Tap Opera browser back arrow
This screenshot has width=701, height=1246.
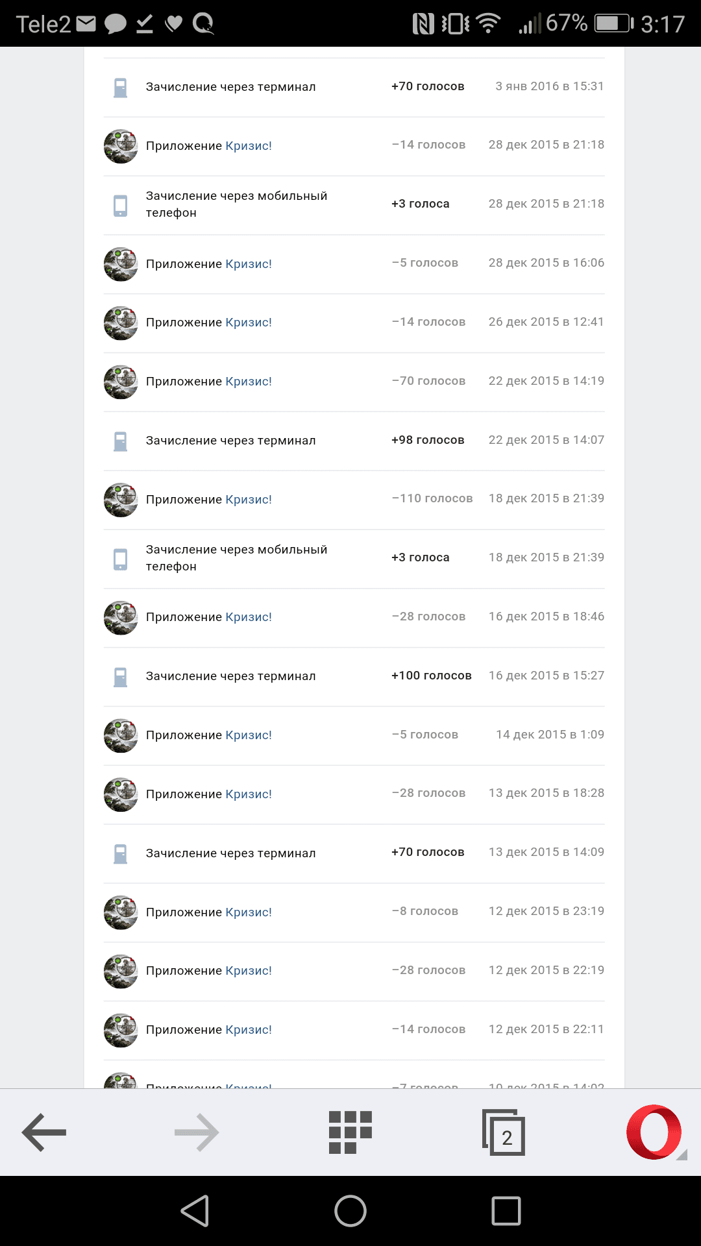(x=44, y=1132)
